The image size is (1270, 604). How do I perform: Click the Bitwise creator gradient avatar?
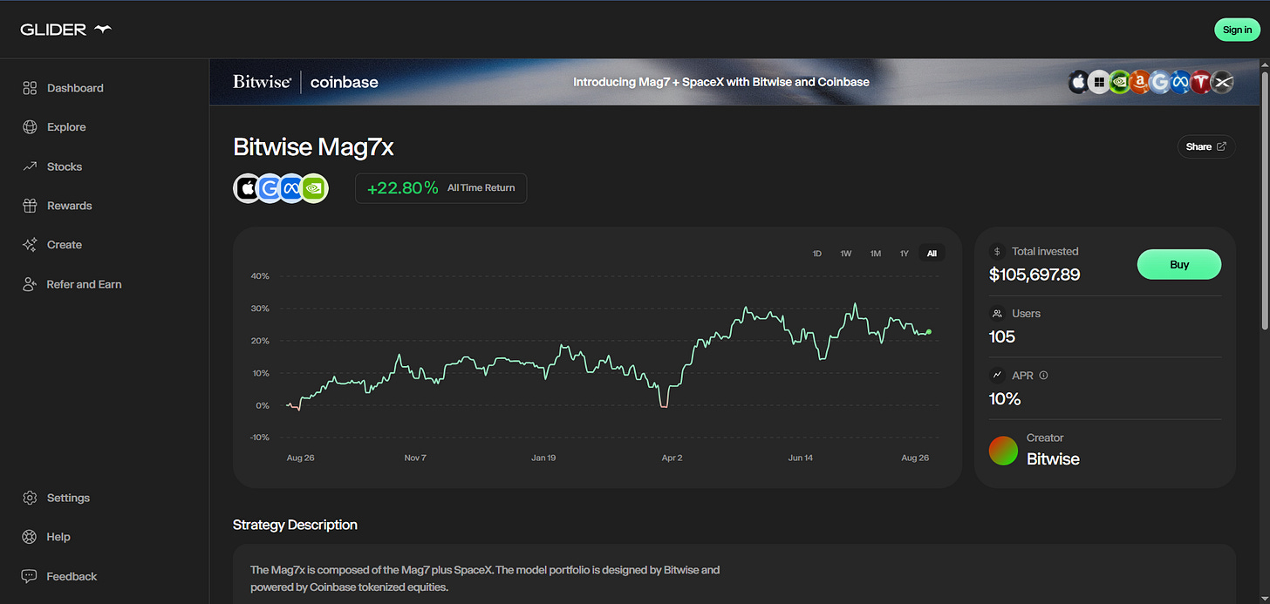(x=1003, y=451)
